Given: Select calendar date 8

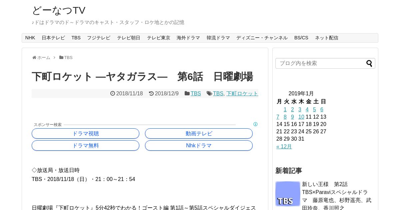Looking at the screenshot, I should tap(285, 117).
